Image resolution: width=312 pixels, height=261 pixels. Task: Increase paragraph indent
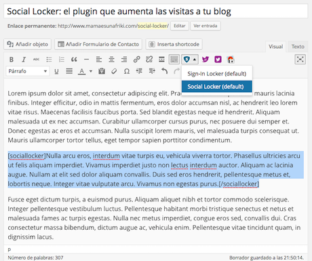(x=152, y=71)
